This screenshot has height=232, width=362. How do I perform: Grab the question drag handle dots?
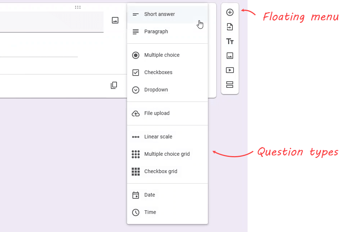(x=78, y=7)
